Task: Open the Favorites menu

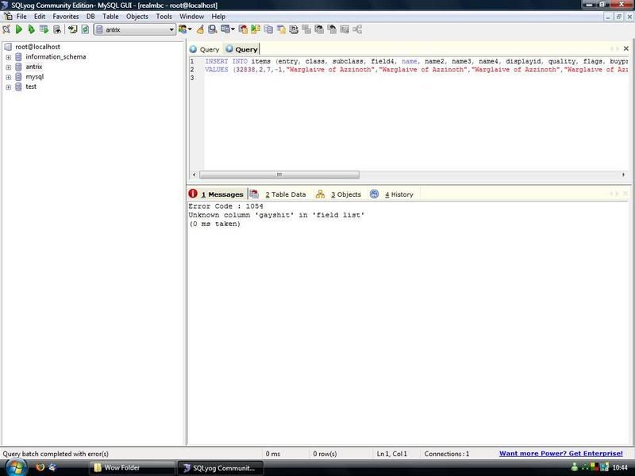Action: point(66,17)
